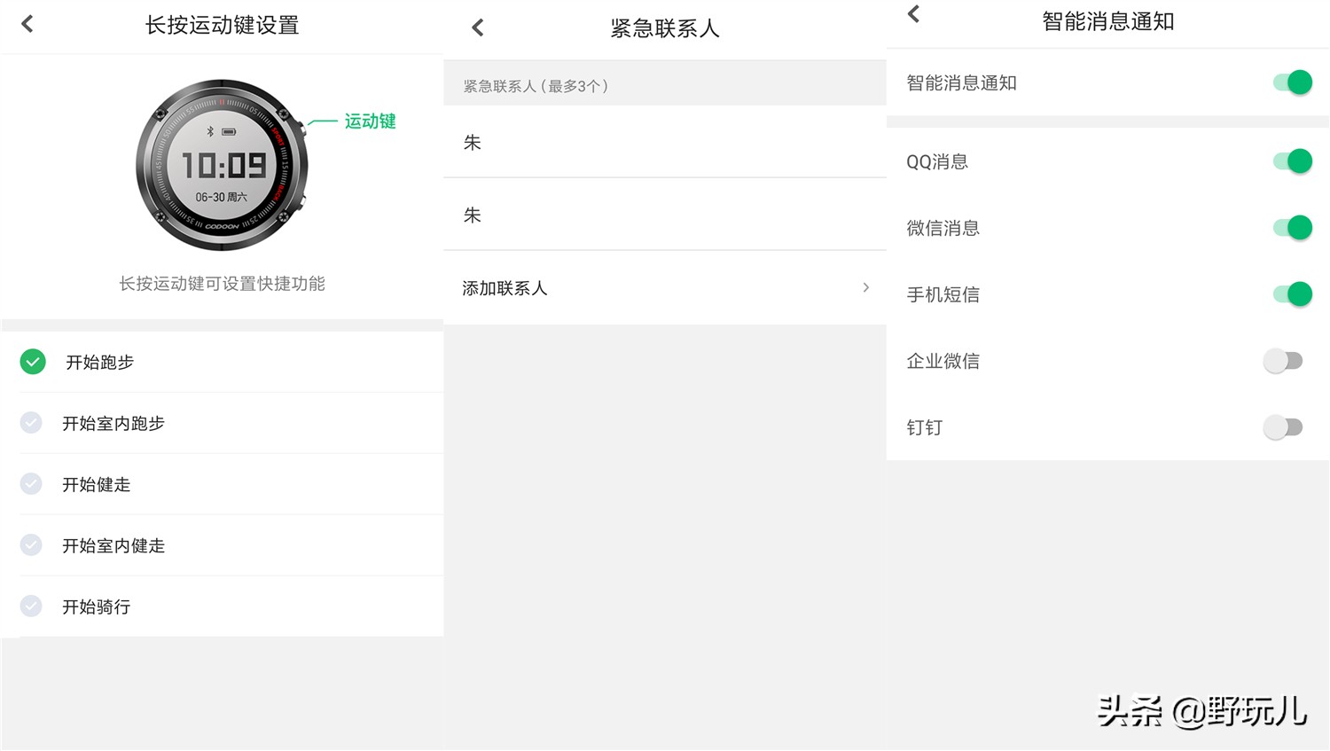Tap the green 运动键 callout label

pos(371,121)
